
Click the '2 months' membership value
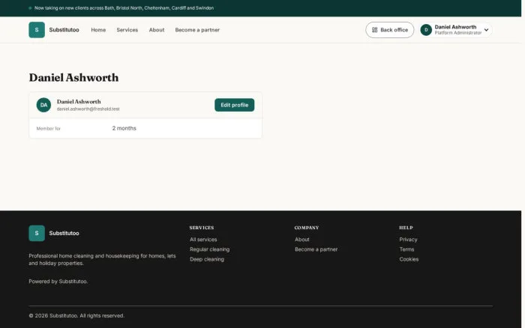(x=124, y=128)
